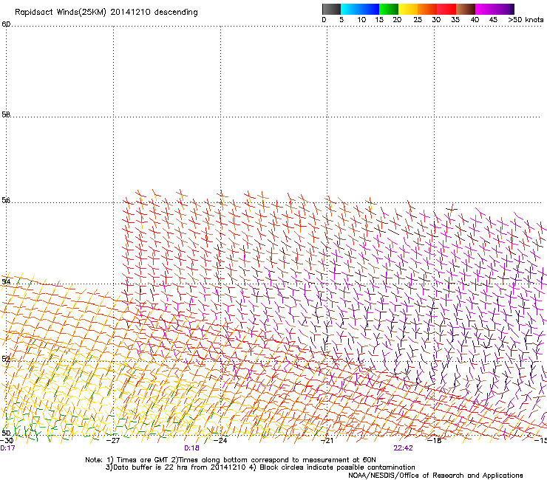Viewport: 547px width, 480px height.
Task: Click the gray 0-5 knots color swatch
Action: pos(331,9)
